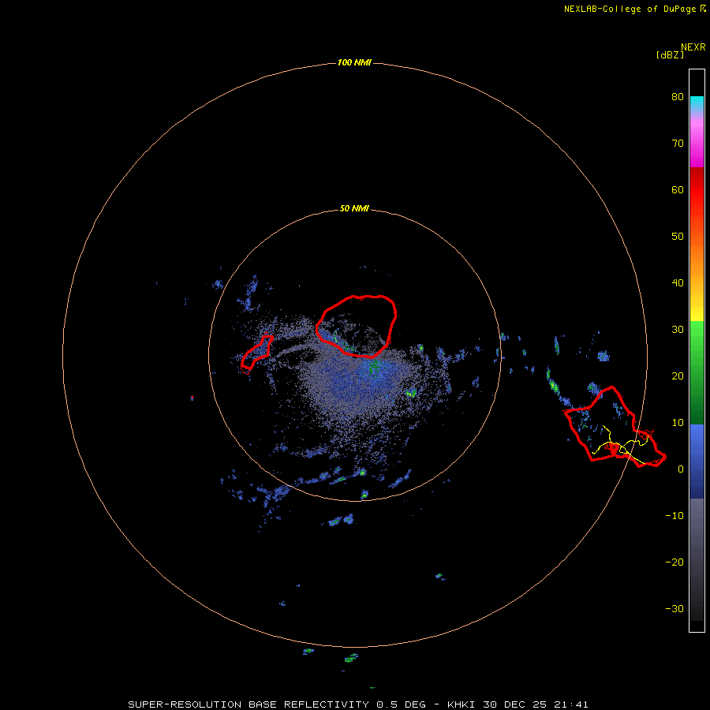710x710 pixels.
Task: Click the 60 dBZ scale value
Action: tap(678, 190)
